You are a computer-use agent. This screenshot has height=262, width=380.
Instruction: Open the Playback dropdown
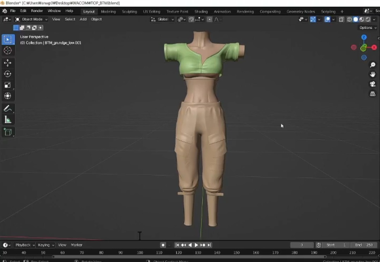(25, 245)
